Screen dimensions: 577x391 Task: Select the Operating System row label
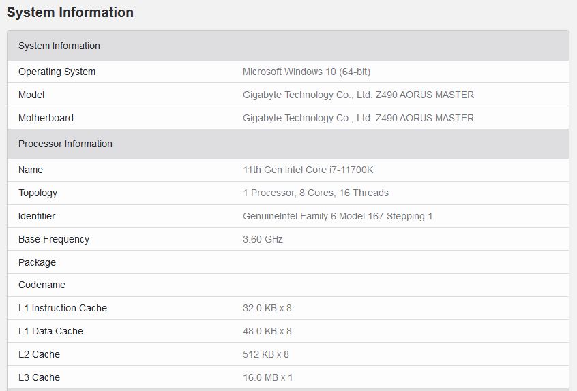[x=57, y=72]
